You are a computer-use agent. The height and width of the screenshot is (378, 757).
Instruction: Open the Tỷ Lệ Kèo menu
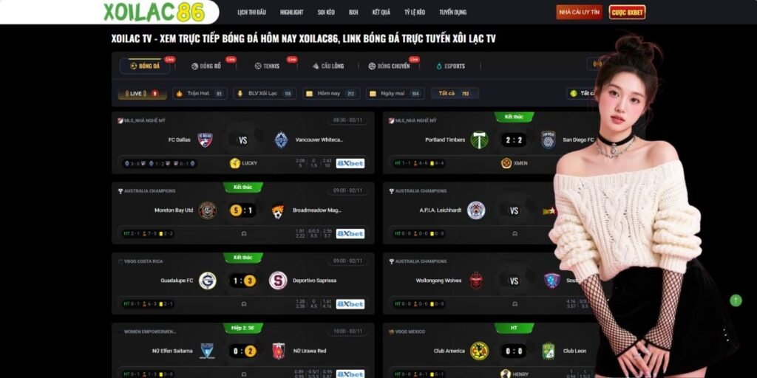(x=415, y=12)
